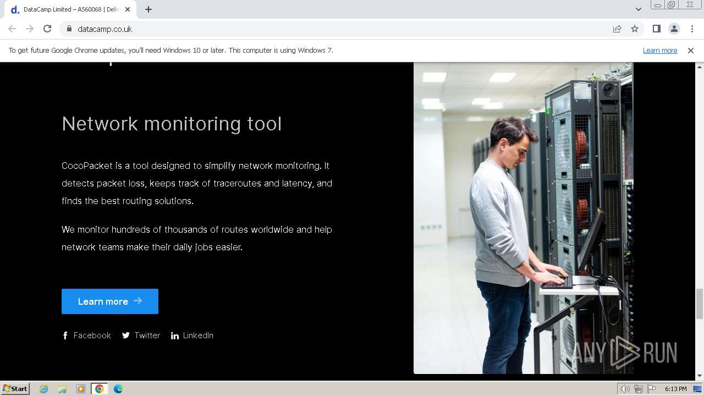This screenshot has width=704, height=396.
Task: Click the CocoPacket description paragraph
Action: click(197, 183)
